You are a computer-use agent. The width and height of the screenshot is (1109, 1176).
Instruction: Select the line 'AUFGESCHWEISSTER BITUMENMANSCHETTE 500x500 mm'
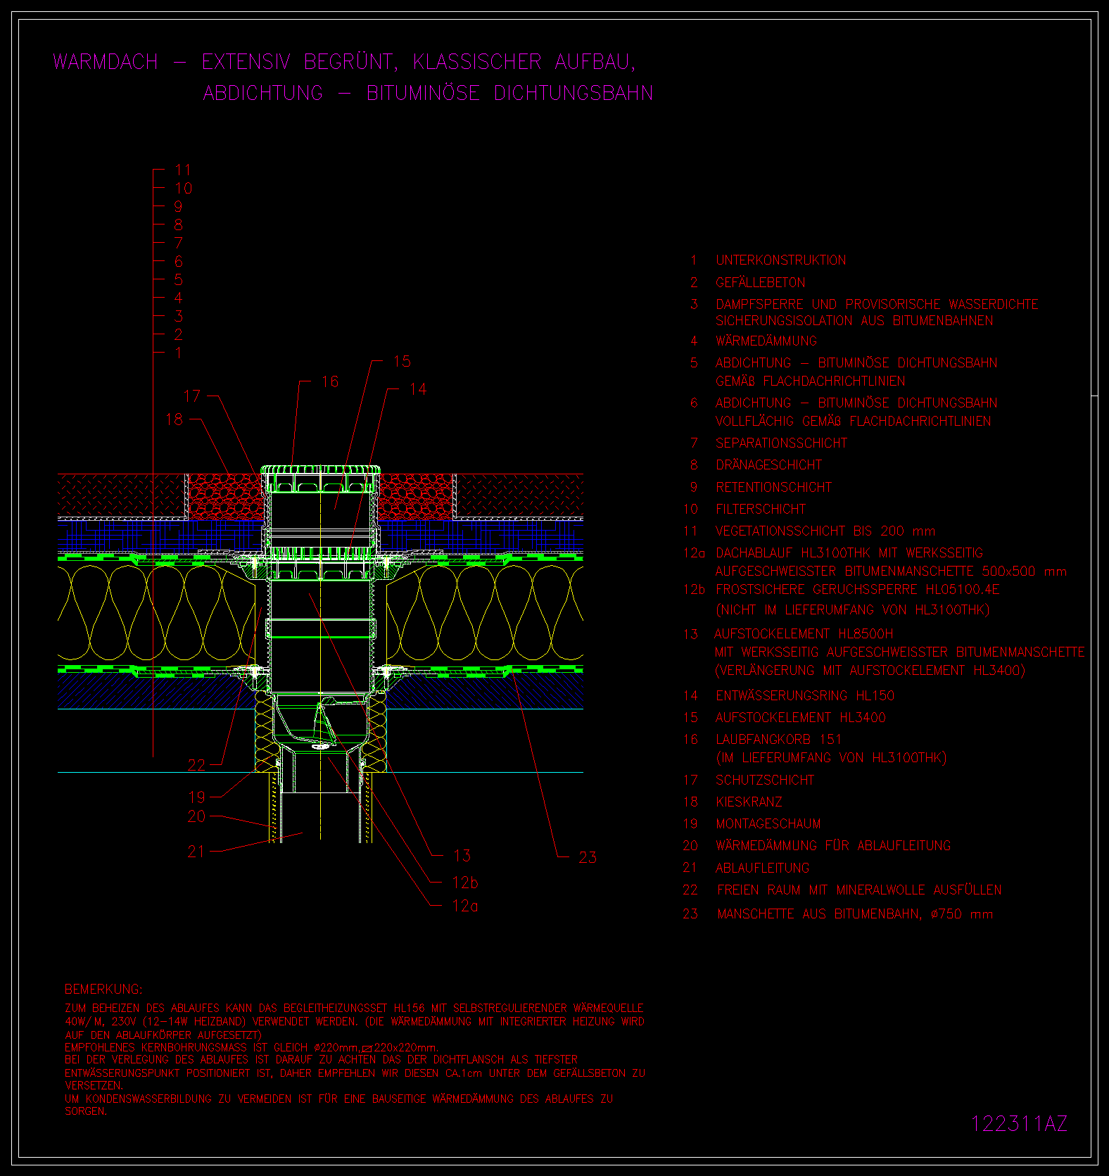click(x=891, y=571)
